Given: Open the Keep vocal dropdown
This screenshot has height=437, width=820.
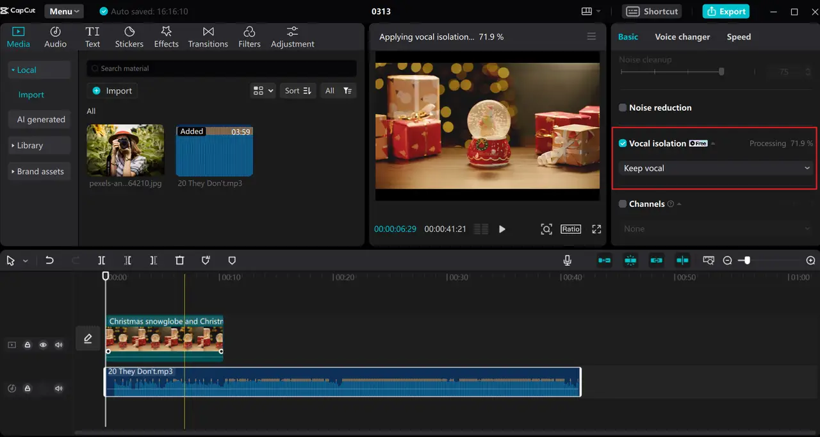Looking at the screenshot, I should (716, 168).
